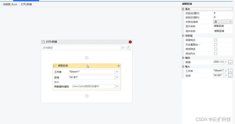The image size is (235, 124).
Task: Go to 流程图_Root in breadcrumb
Action: click(10, 4)
